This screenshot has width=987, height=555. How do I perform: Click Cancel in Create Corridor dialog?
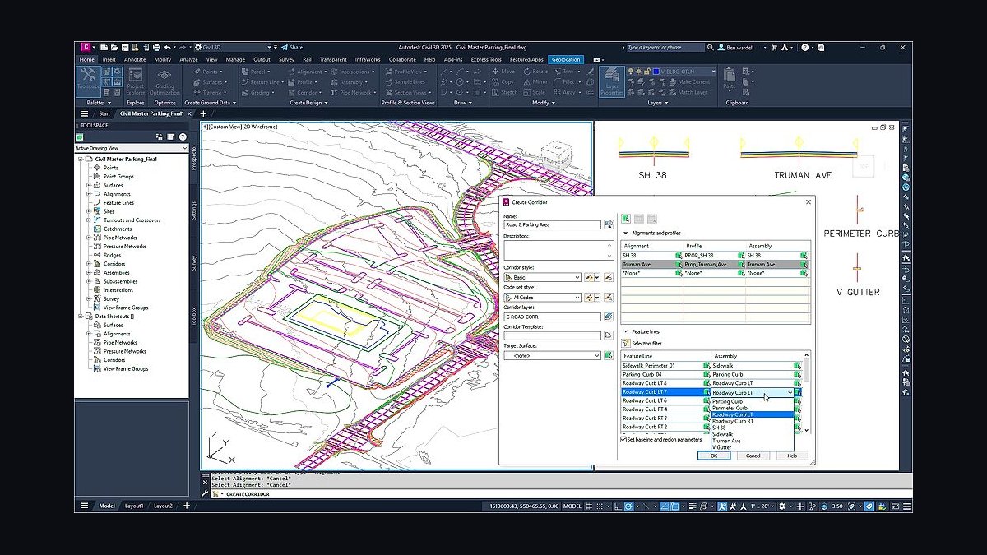pos(753,456)
